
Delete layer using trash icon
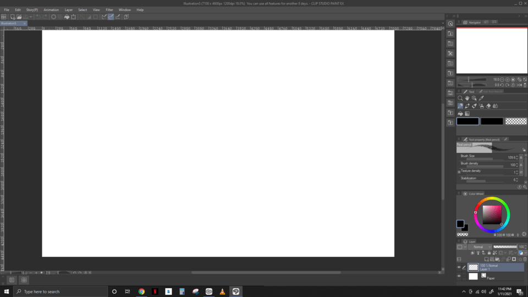525,260
